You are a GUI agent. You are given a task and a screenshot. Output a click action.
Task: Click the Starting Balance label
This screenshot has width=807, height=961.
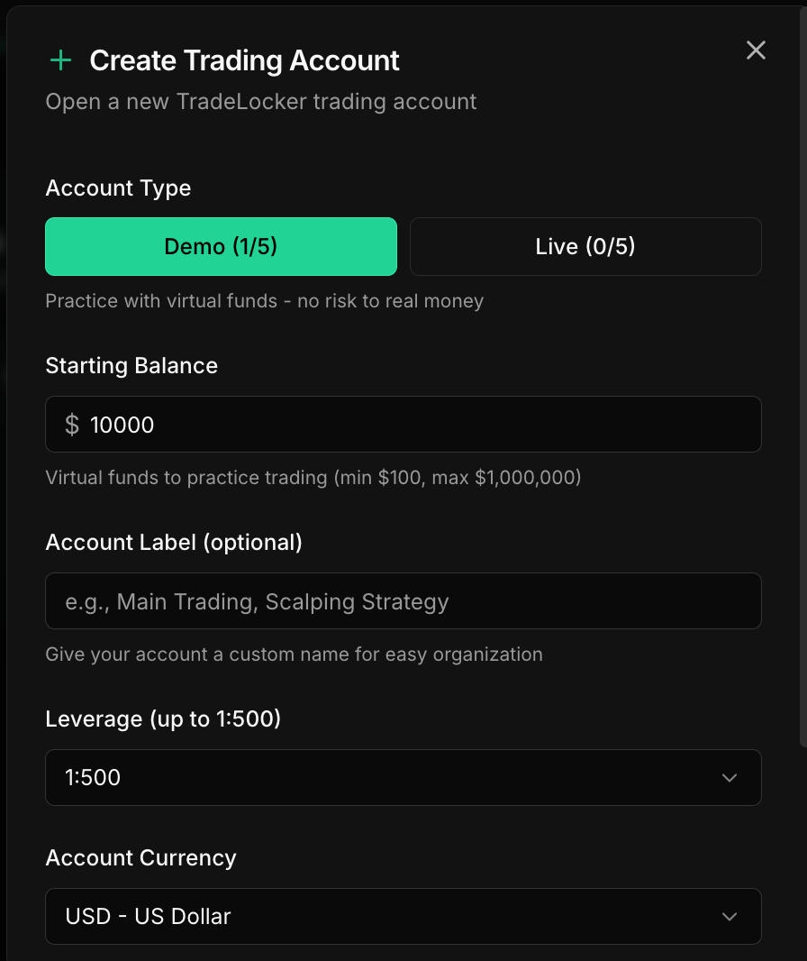(x=131, y=366)
